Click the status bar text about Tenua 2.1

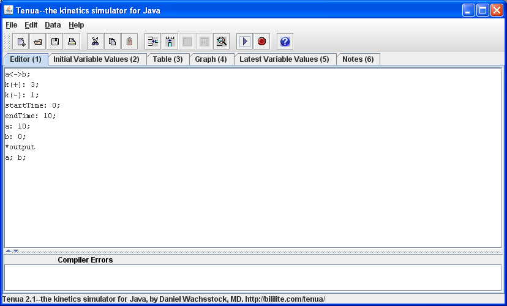coord(164,299)
